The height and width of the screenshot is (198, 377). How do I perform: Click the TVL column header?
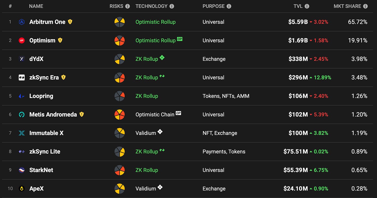pyautogui.click(x=298, y=6)
